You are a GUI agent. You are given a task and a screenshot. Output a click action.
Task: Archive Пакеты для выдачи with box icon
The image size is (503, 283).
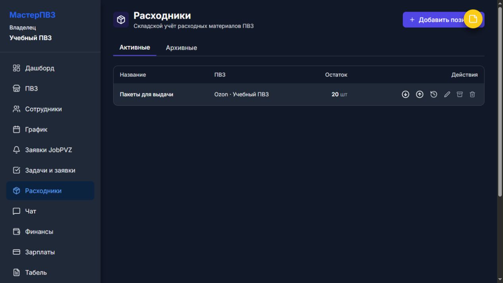(460, 94)
